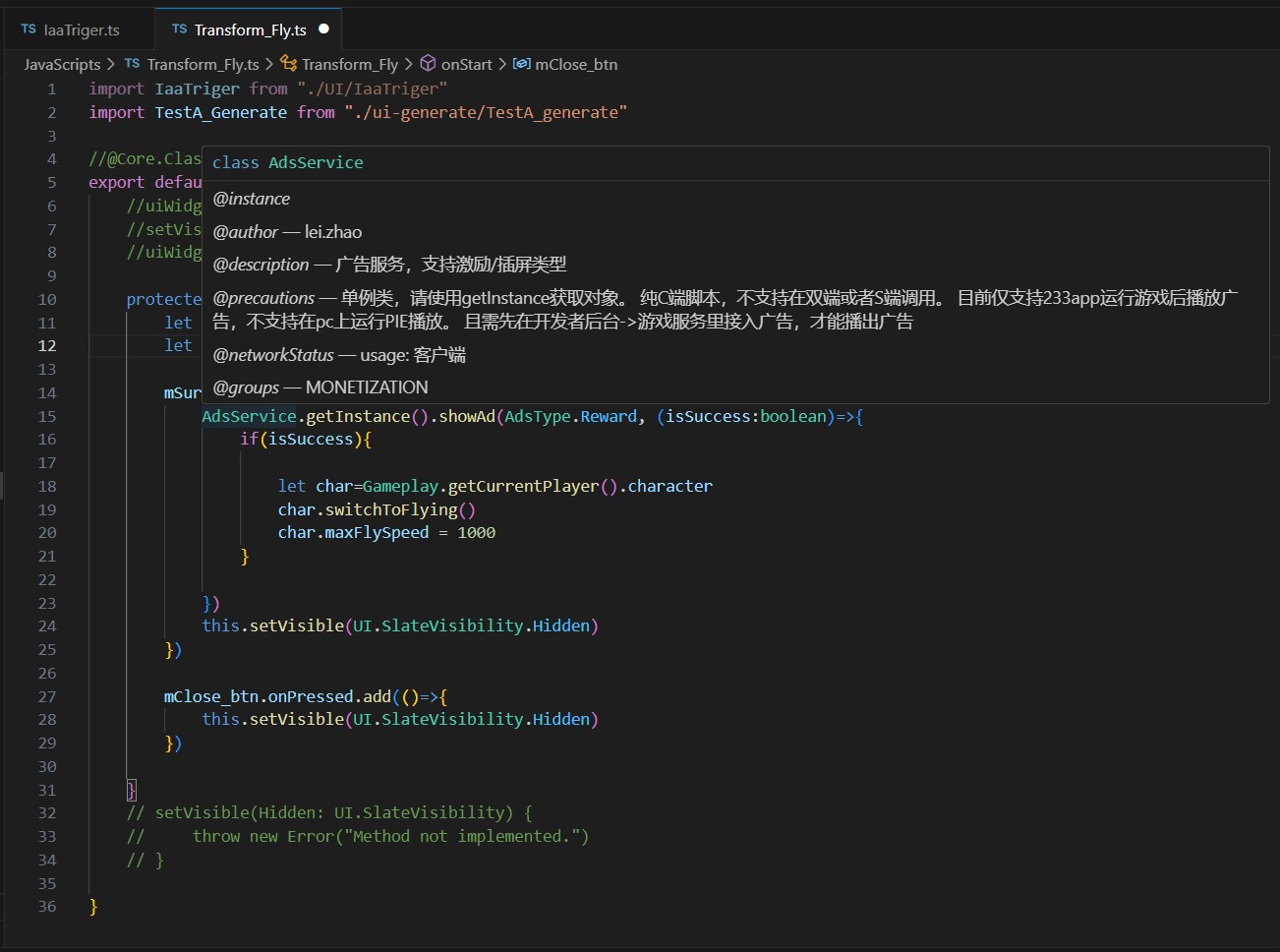Click the commented setVisible on line 32
The height and width of the screenshot is (952, 1280).
tap(202, 812)
